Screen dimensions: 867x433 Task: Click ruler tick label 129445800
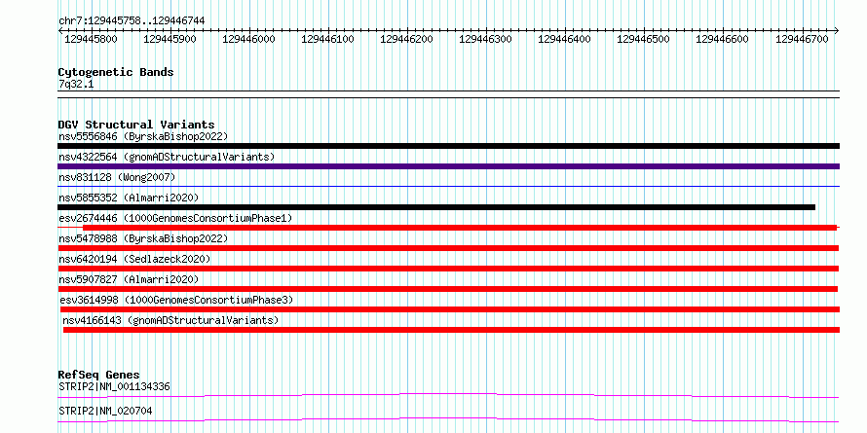(x=91, y=39)
